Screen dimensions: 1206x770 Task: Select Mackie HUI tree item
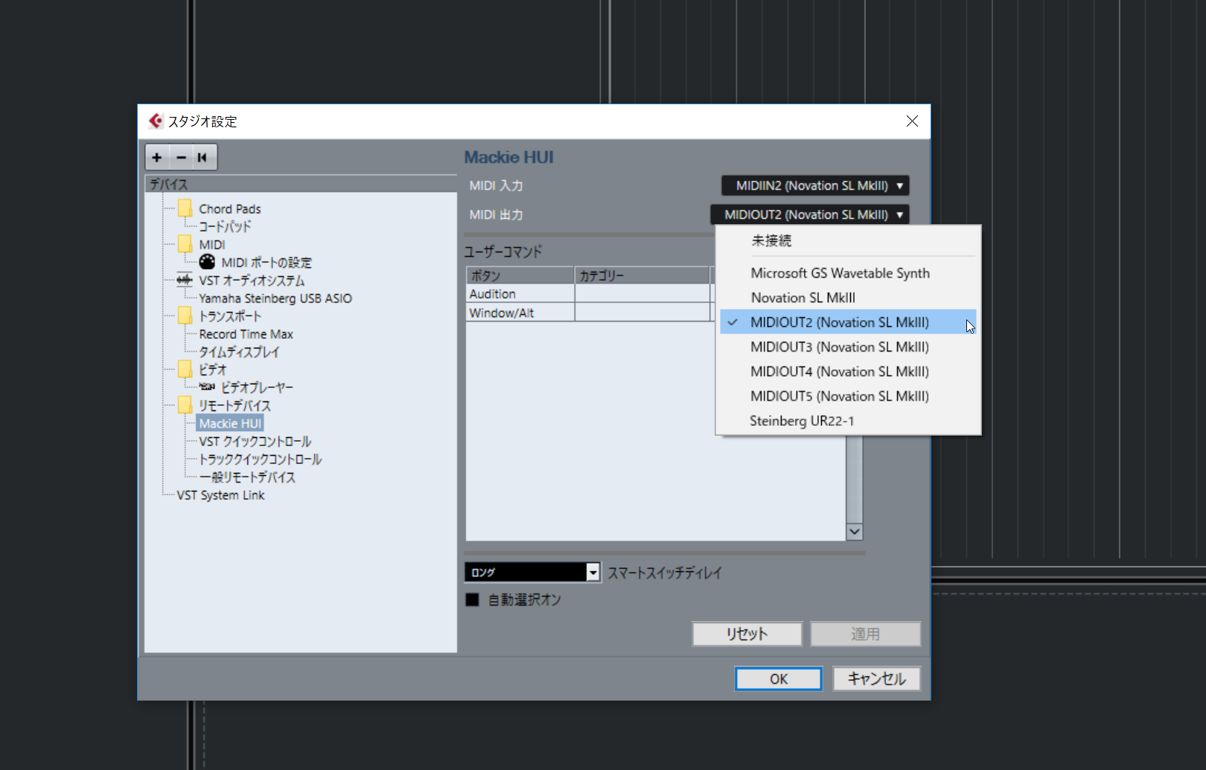coord(230,423)
